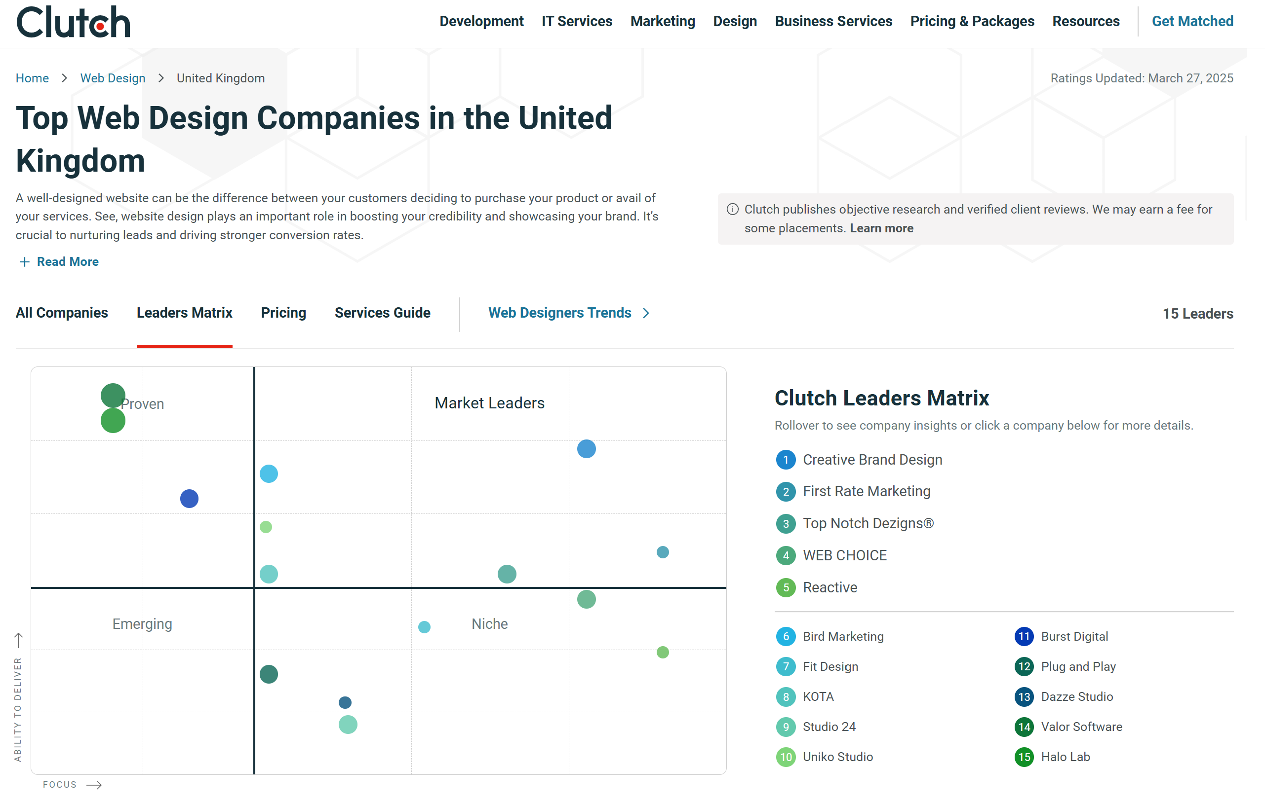Click number 1 badge for Creative Brand Design
This screenshot has height=801, width=1265.
(x=786, y=460)
